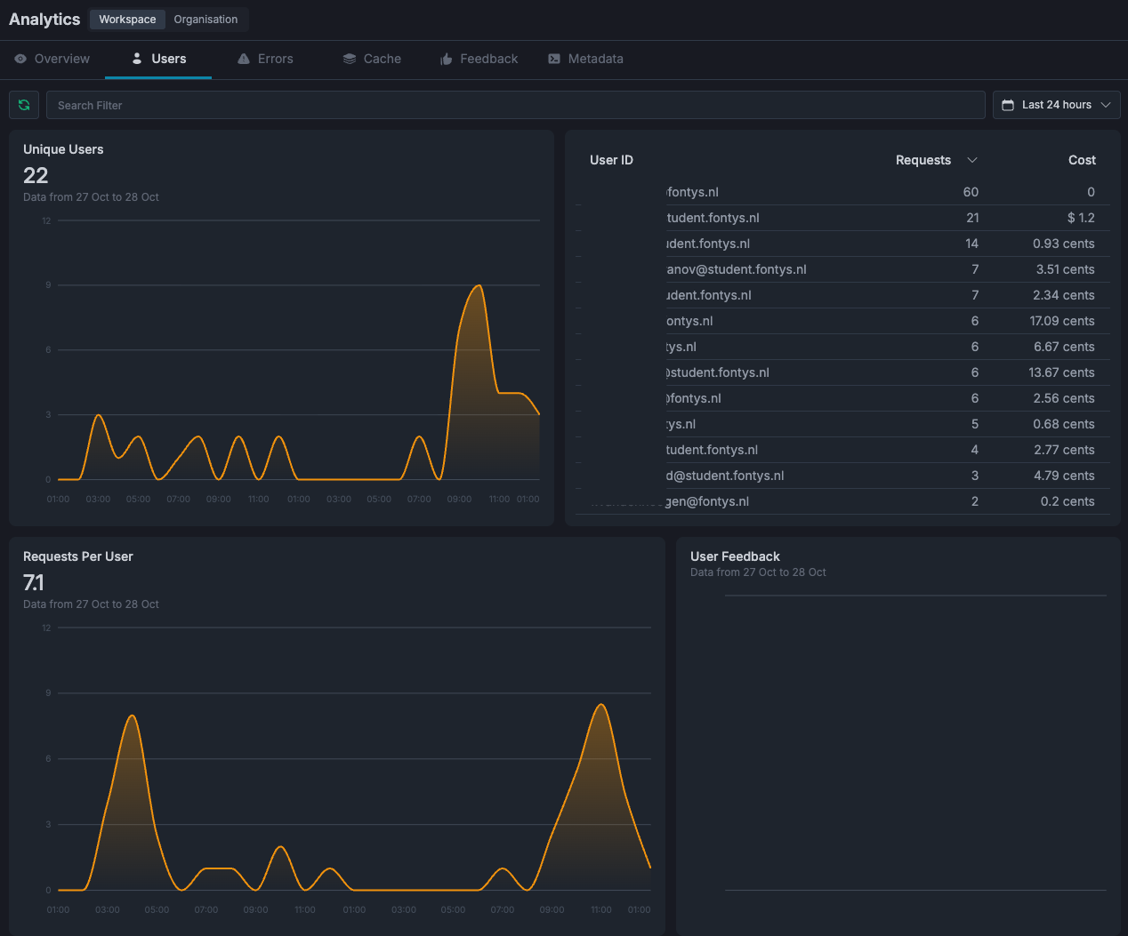Open the Metadata tab
Screen dimensions: 1128x936
tap(595, 59)
